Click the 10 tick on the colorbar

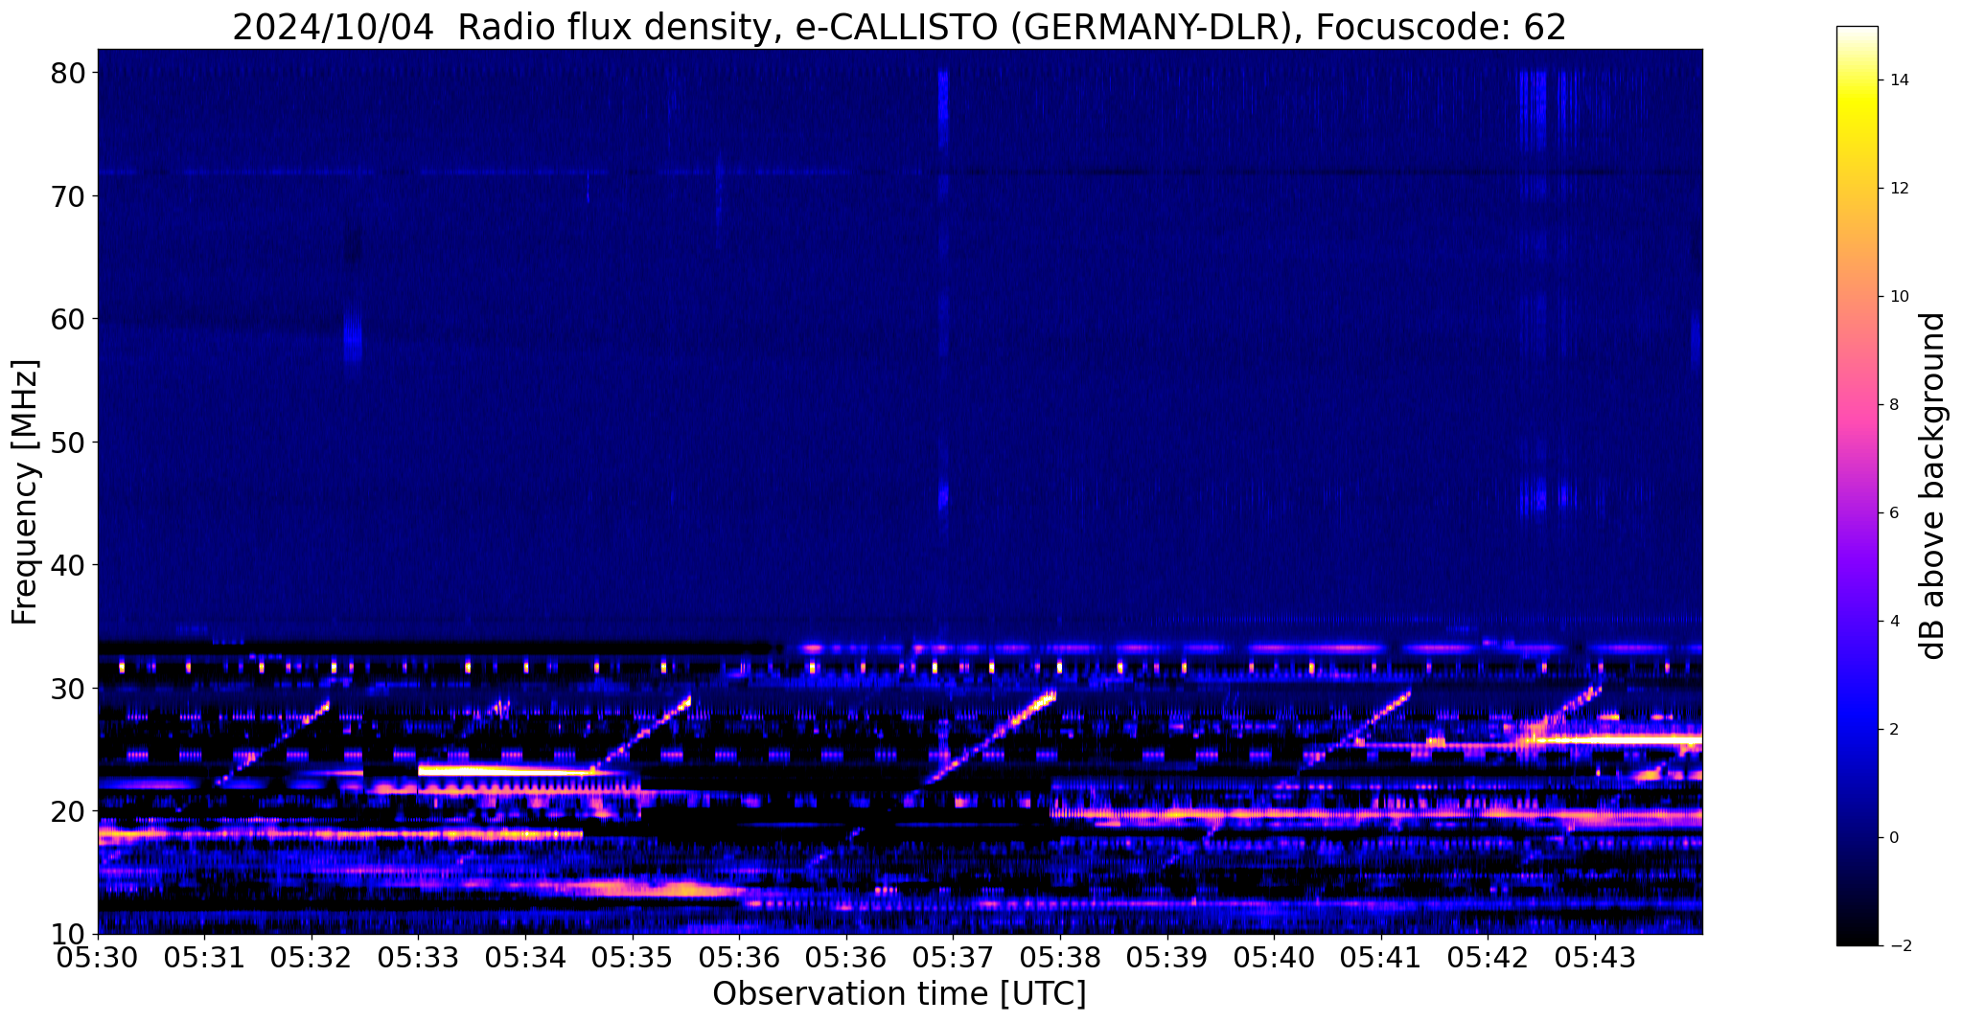pyautogui.click(x=1898, y=297)
